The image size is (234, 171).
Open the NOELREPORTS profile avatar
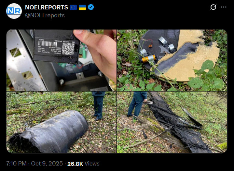(14, 11)
